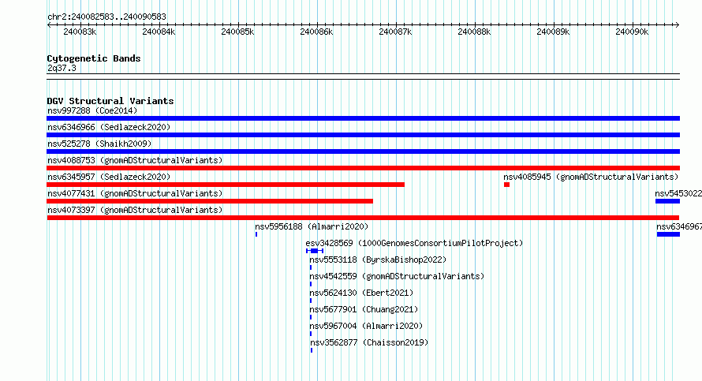
Task: Select the nsv4077431 red variant bar
Action: pos(210,201)
